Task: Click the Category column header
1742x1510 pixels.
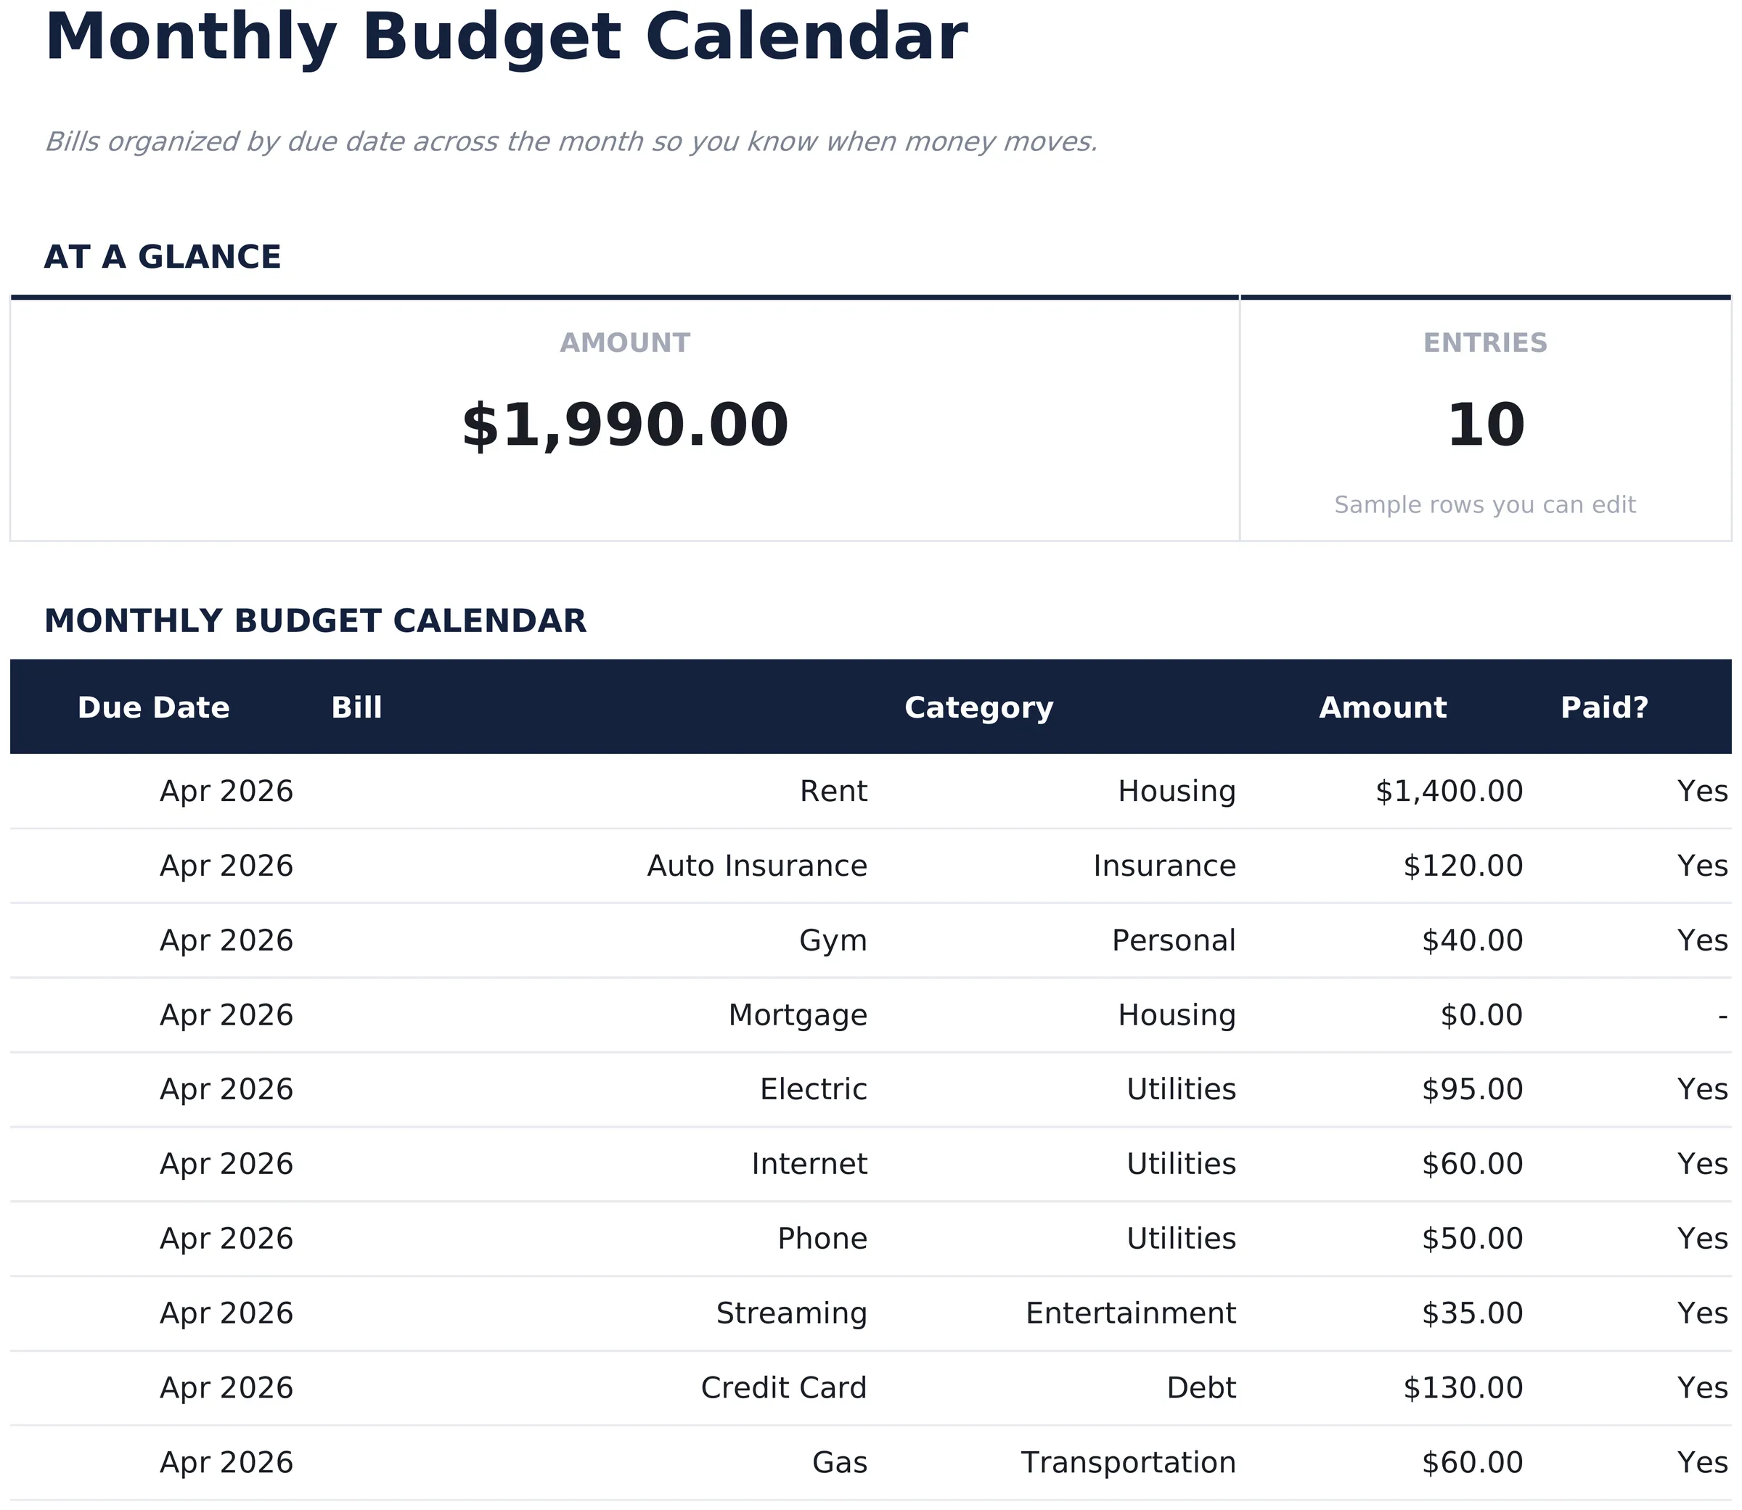Action: coord(979,707)
